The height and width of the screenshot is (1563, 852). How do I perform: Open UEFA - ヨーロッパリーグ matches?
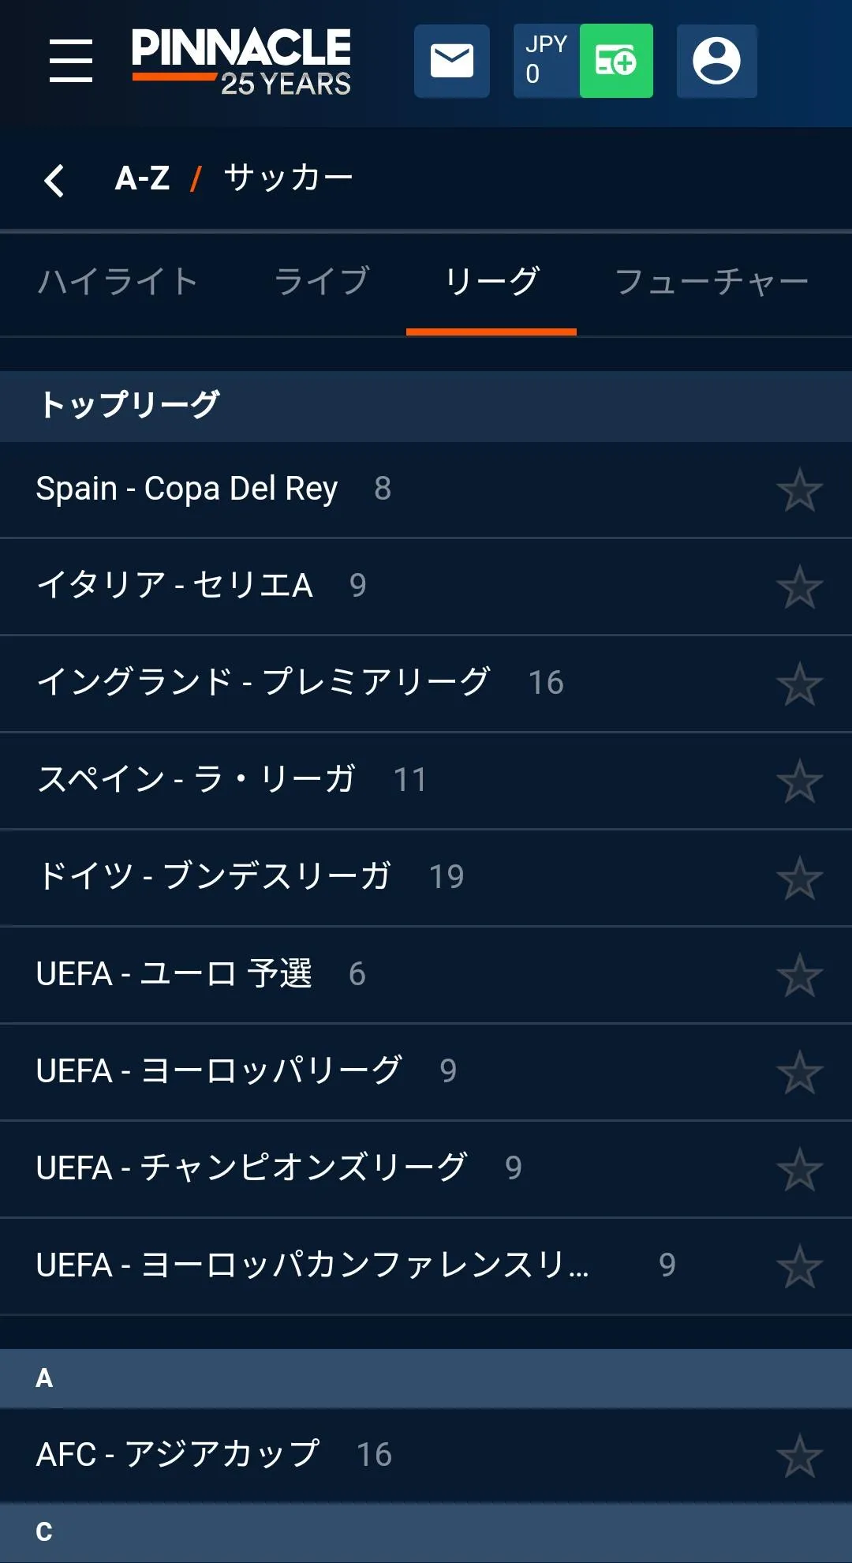coord(219,1071)
